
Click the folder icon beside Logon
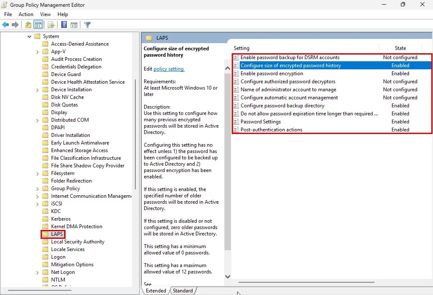[45, 257]
